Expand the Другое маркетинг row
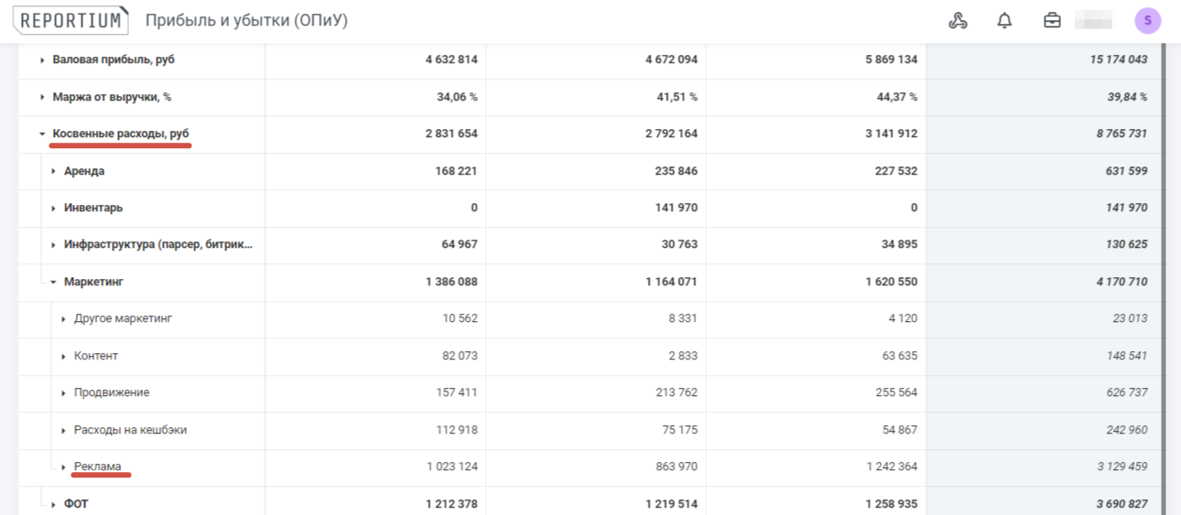Screen dimensions: 1181x515 tap(64, 319)
